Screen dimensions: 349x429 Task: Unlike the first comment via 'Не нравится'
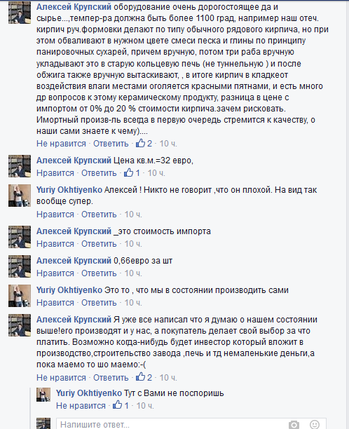pyautogui.click(x=61, y=144)
